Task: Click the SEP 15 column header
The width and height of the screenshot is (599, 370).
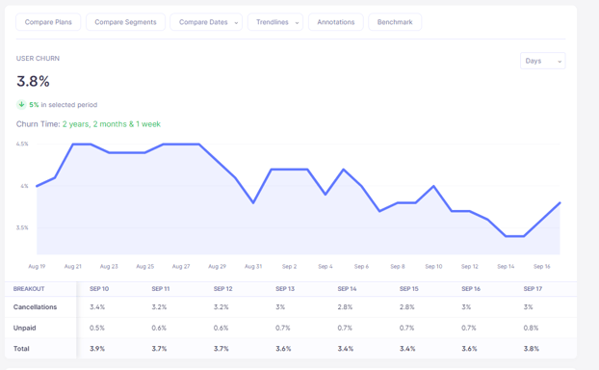Action: click(x=409, y=289)
